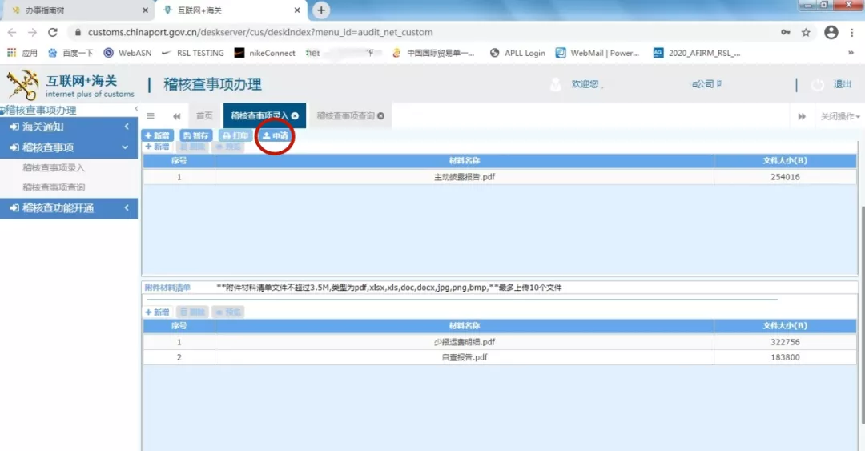Open the 2020_AFIRM_RSL bookmark

point(697,53)
